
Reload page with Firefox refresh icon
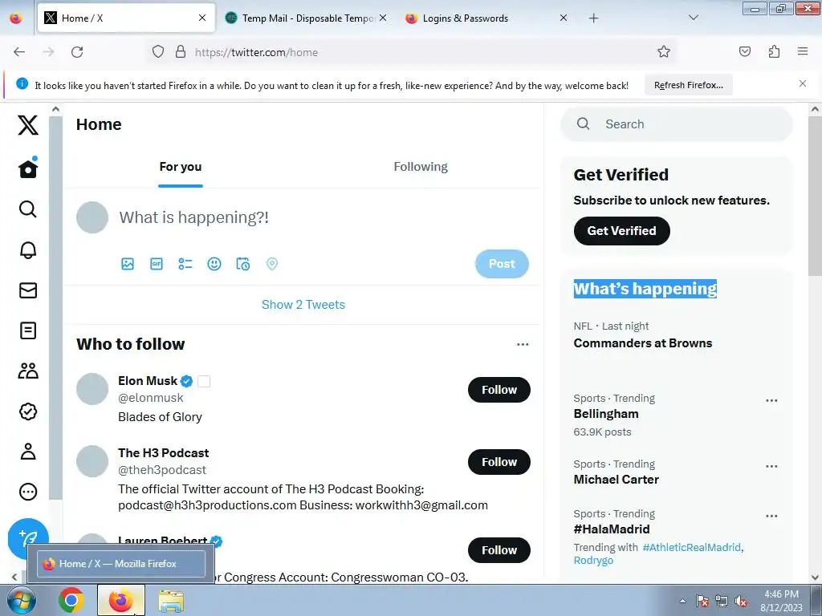click(x=77, y=52)
